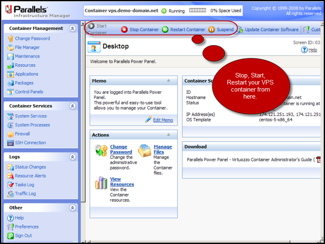Open File Manager from the sidebar
This screenshot has height=244, width=325.
(27, 48)
